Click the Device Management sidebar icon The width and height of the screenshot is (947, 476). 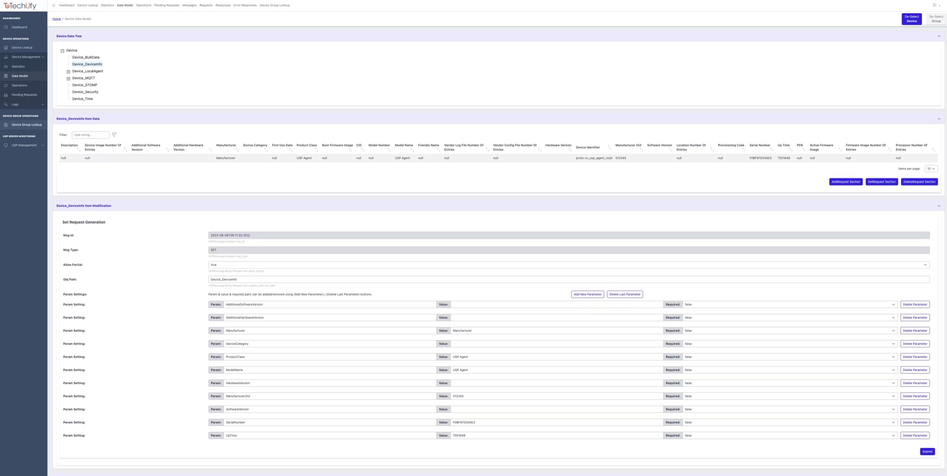click(x=6, y=57)
